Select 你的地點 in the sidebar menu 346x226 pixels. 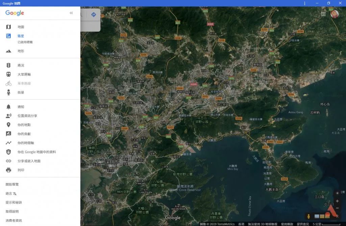click(8, 125)
